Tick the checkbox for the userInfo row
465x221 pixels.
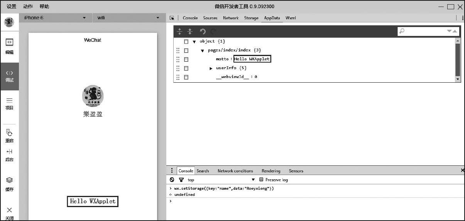[x=186, y=68]
